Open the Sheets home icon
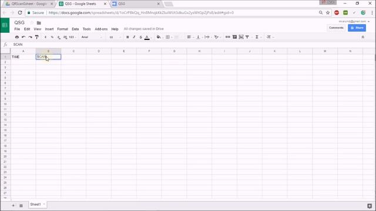Viewport: 376px width, 211px height. 5,25
